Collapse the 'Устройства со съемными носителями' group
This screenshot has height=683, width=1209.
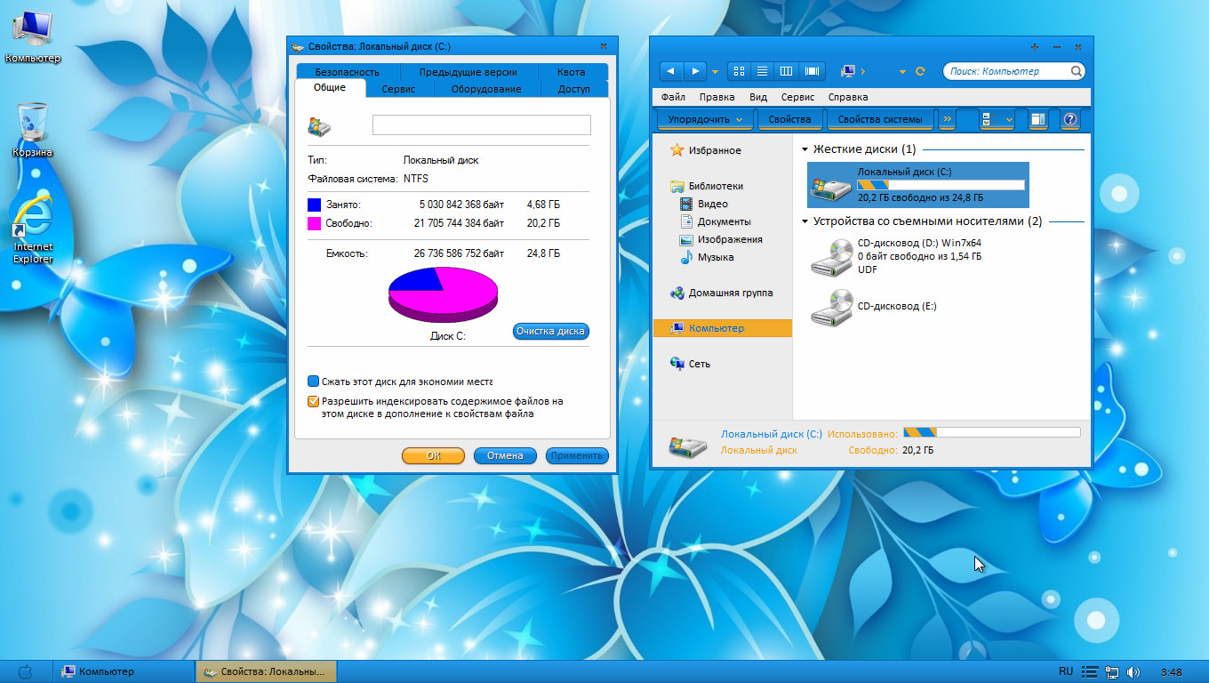(x=805, y=221)
